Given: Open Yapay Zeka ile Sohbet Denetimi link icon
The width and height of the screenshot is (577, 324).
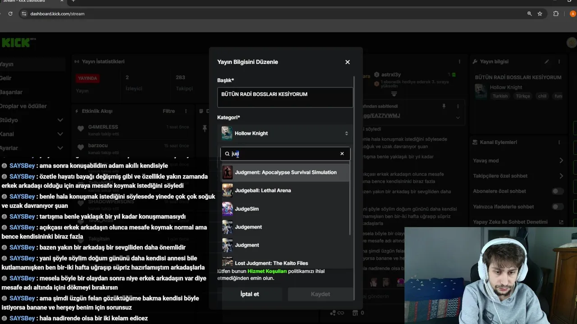Looking at the screenshot, I should click(561, 222).
